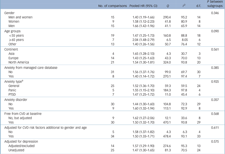The width and height of the screenshot is (225, 154).
Task: Click the 'Pooled HR (95% CI)' column header
Action: click(143, 6)
